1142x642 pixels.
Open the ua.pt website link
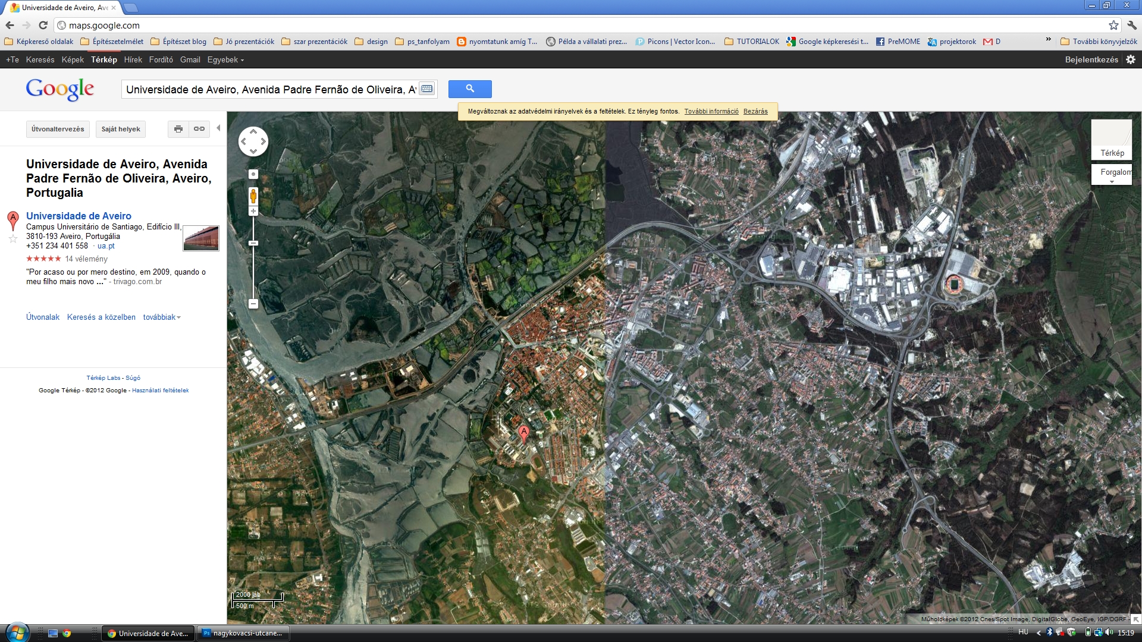pyautogui.click(x=106, y=246)
